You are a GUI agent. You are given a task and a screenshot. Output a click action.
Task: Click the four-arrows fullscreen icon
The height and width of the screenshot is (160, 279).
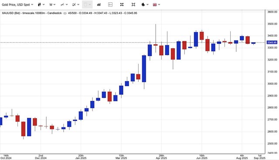[122, 5]
